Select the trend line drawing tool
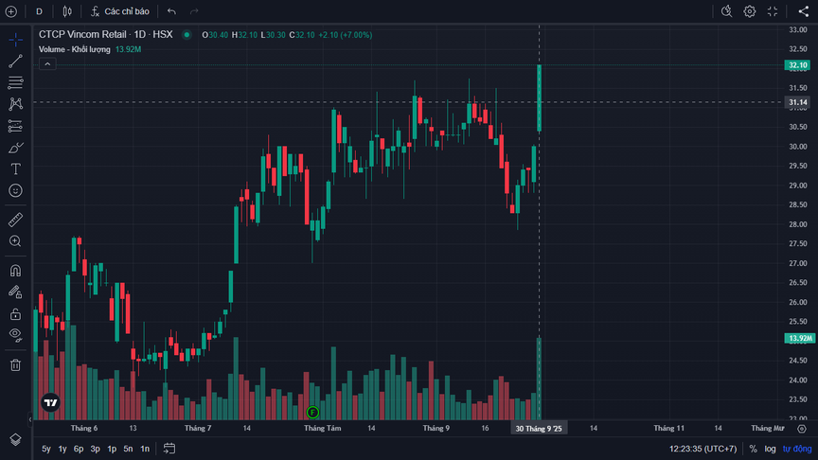Viewport: 818px width, 460px height. coord(16,61)
